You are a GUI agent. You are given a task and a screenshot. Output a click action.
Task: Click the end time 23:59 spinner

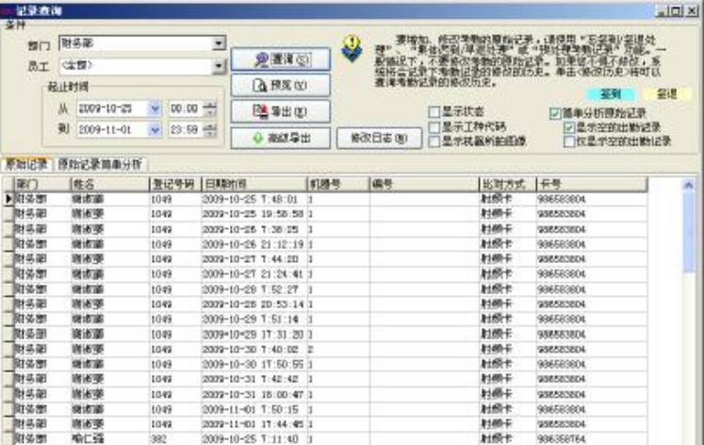click(209, 130)
